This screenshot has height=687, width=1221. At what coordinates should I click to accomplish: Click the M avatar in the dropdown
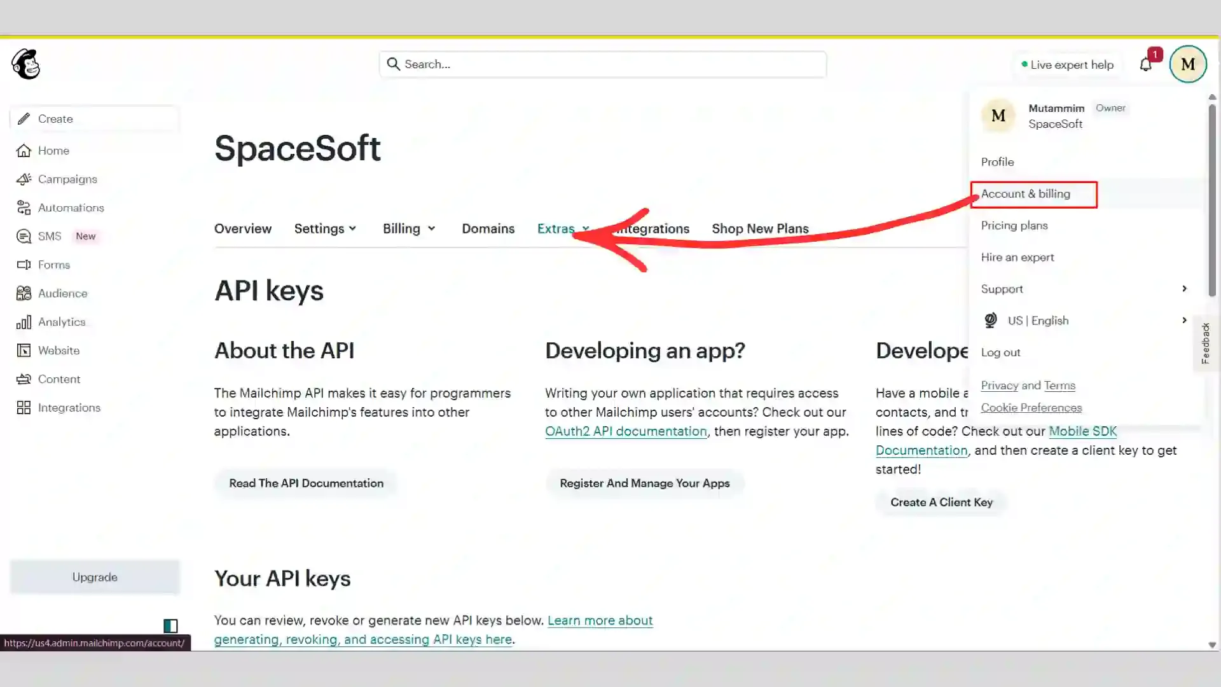(x=998, y=116)
